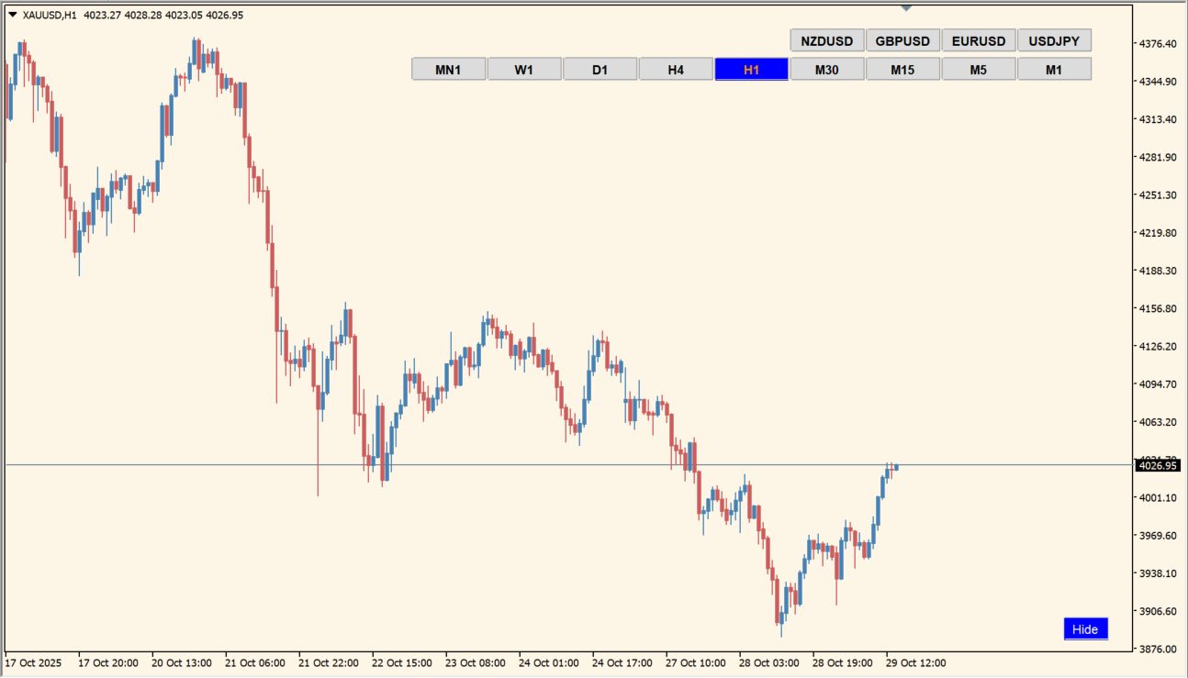Click the current price label 4026.95
Image resolution: width=1188 pixels, height=678 pixels.
[1157, 465]
